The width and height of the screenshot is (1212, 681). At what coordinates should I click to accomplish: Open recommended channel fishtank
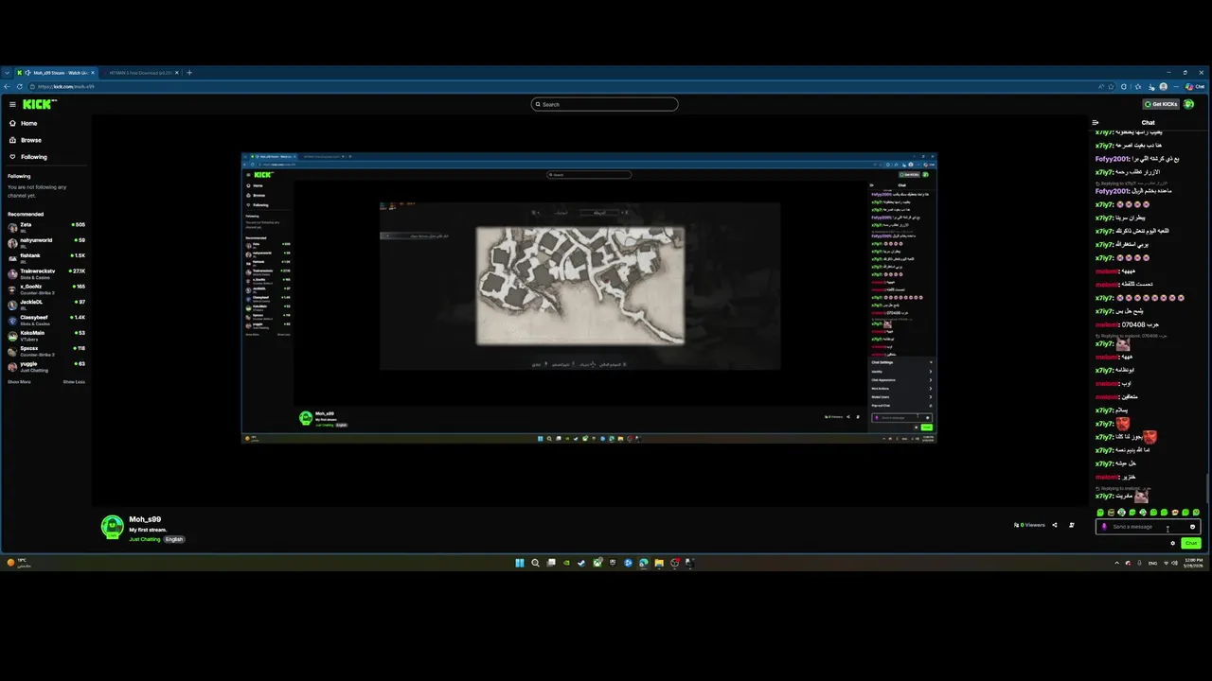(x=45, y=257)
